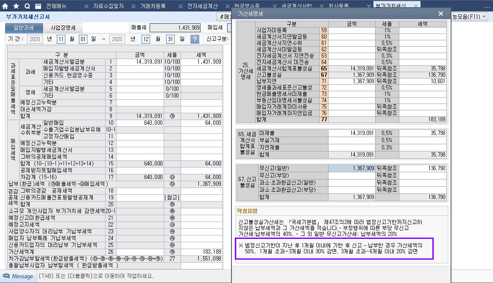Image resolution: width=493 pixels, height=283 pixels.
Task: Select the 고정자산매입 row label
Action: pos(59,136)
